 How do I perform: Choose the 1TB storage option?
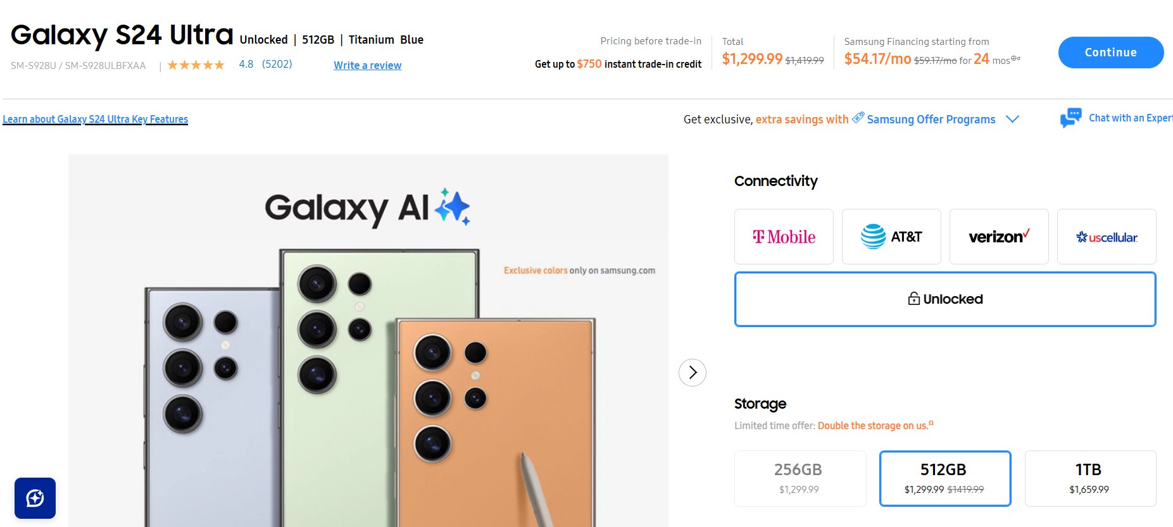pos(1089,478)
